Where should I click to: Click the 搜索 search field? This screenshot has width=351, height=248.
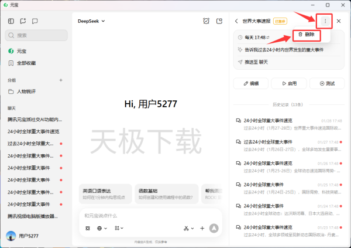tap(36, 35)
